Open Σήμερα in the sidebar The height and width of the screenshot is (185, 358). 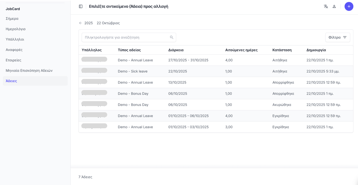pyautogui.click(x=12, y=18)
